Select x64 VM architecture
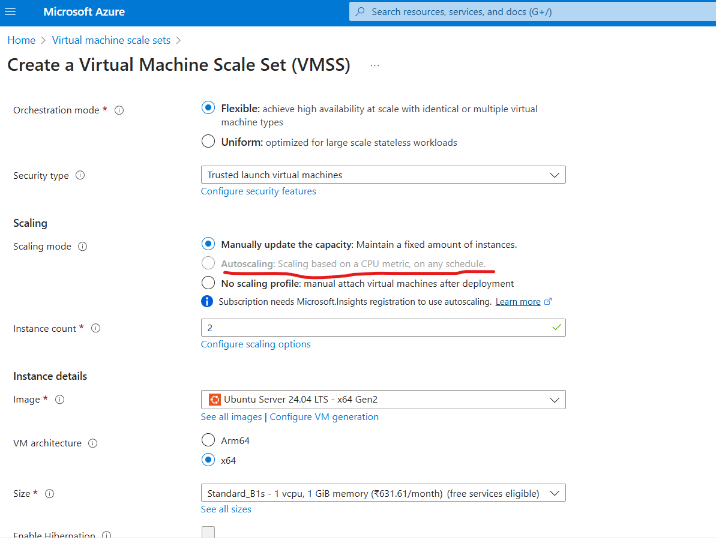Viewport: 716px width, 543px height. (x=208, y=460)
